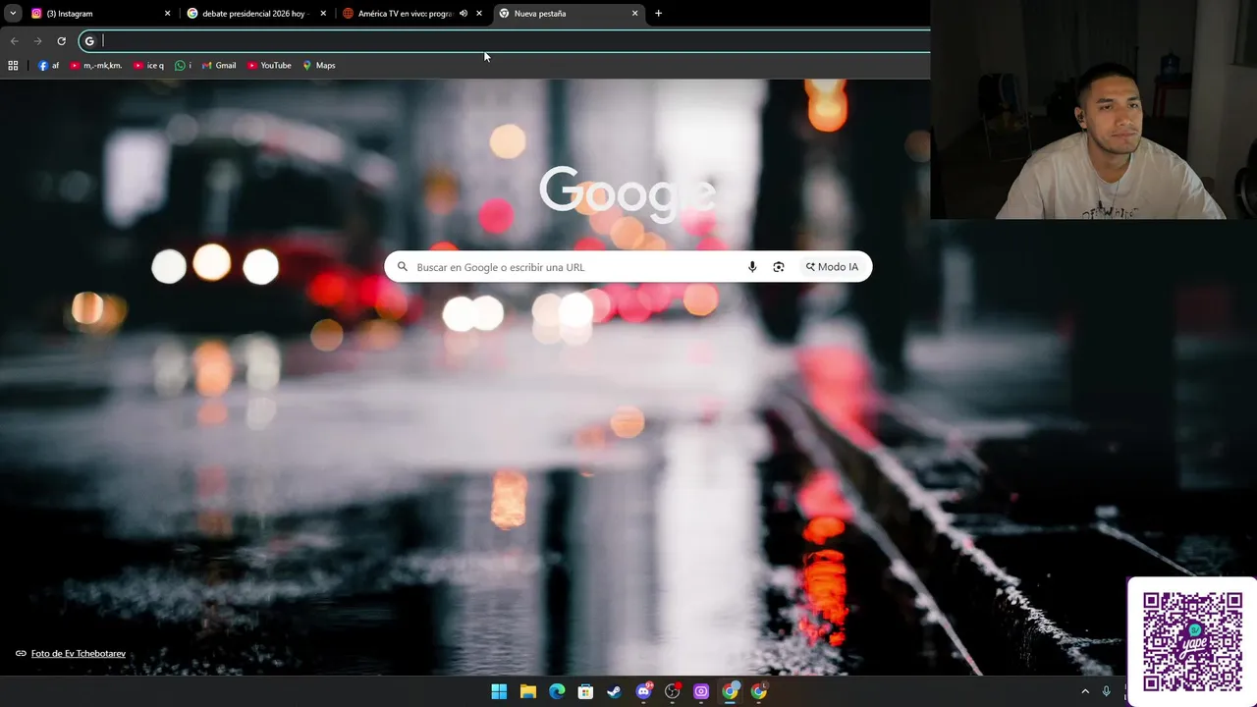Screen dimensions: 1257x707
Task: Launch Microsoft Edge from the taskbar
Action: point(557,691)
